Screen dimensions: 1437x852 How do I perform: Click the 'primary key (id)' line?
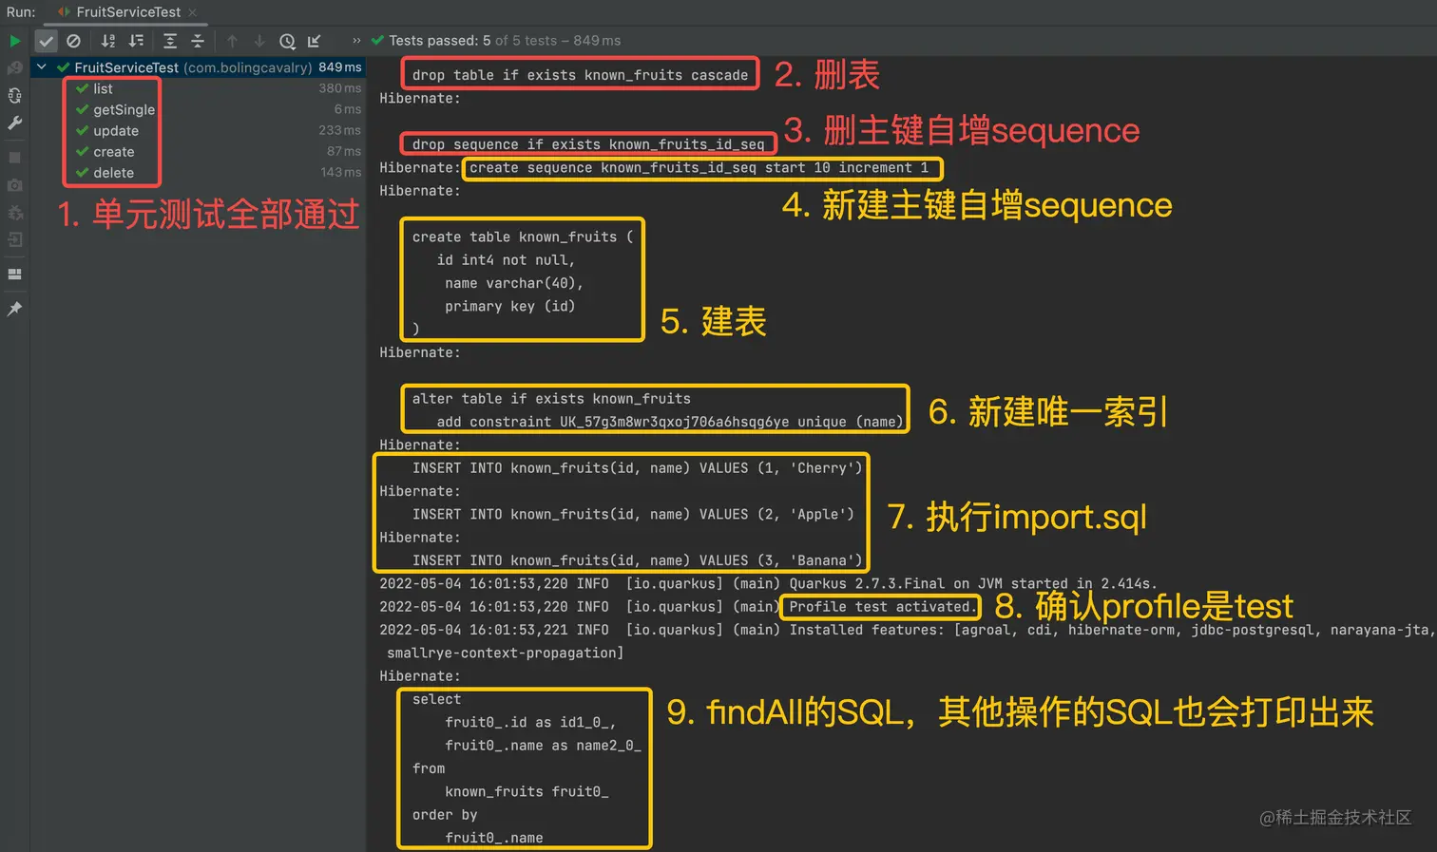[x=509, y=307]
